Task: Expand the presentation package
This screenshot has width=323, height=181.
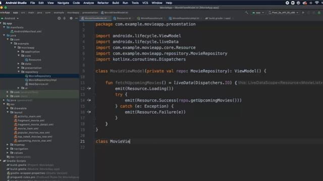Action: (x=19, y=68)
